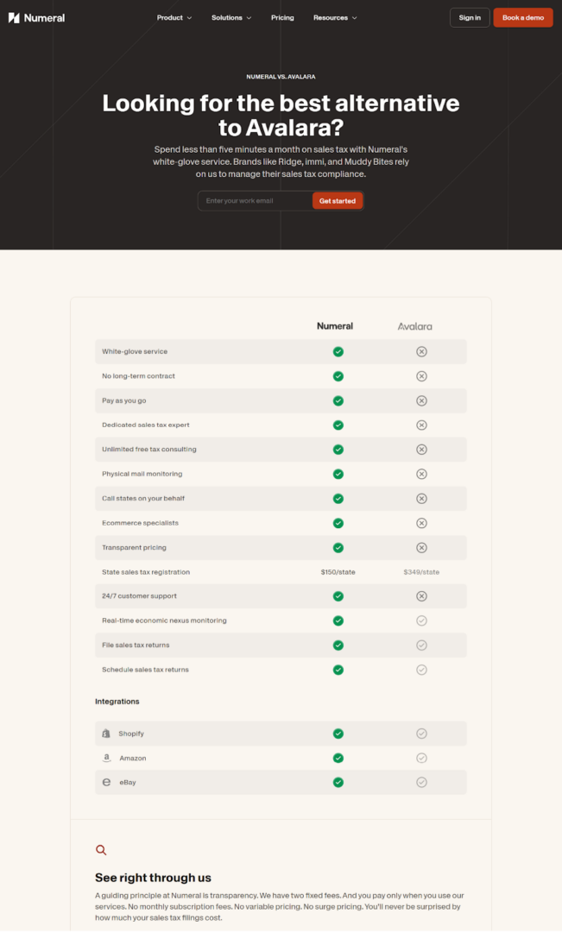Click the Numeral logo in the header

[x=36, y=17]
